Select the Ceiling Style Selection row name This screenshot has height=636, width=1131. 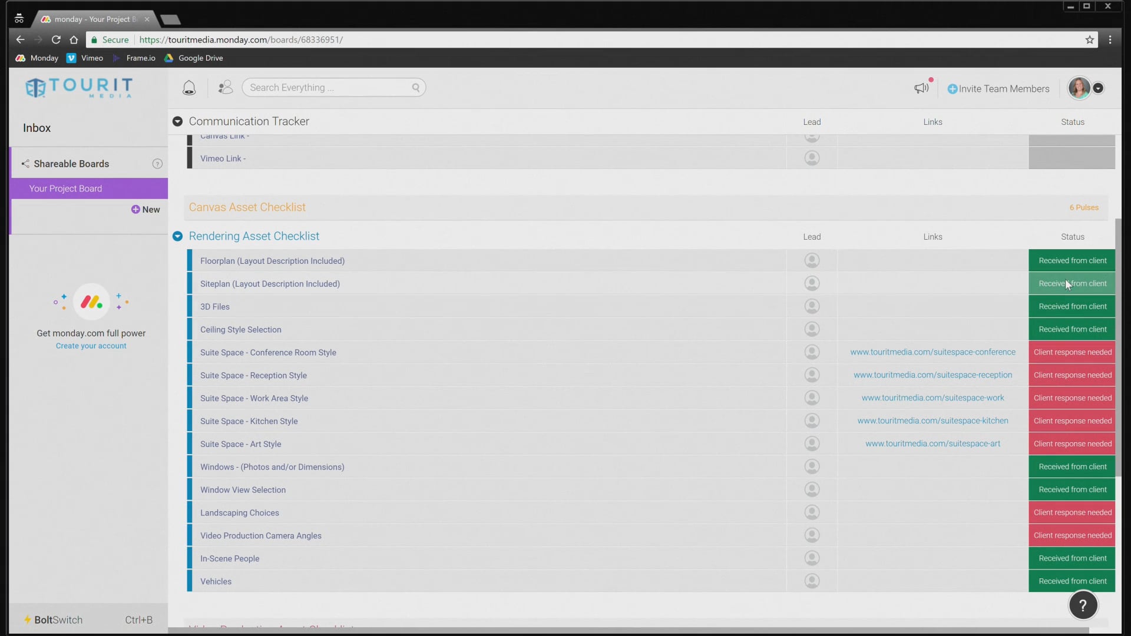240,330
